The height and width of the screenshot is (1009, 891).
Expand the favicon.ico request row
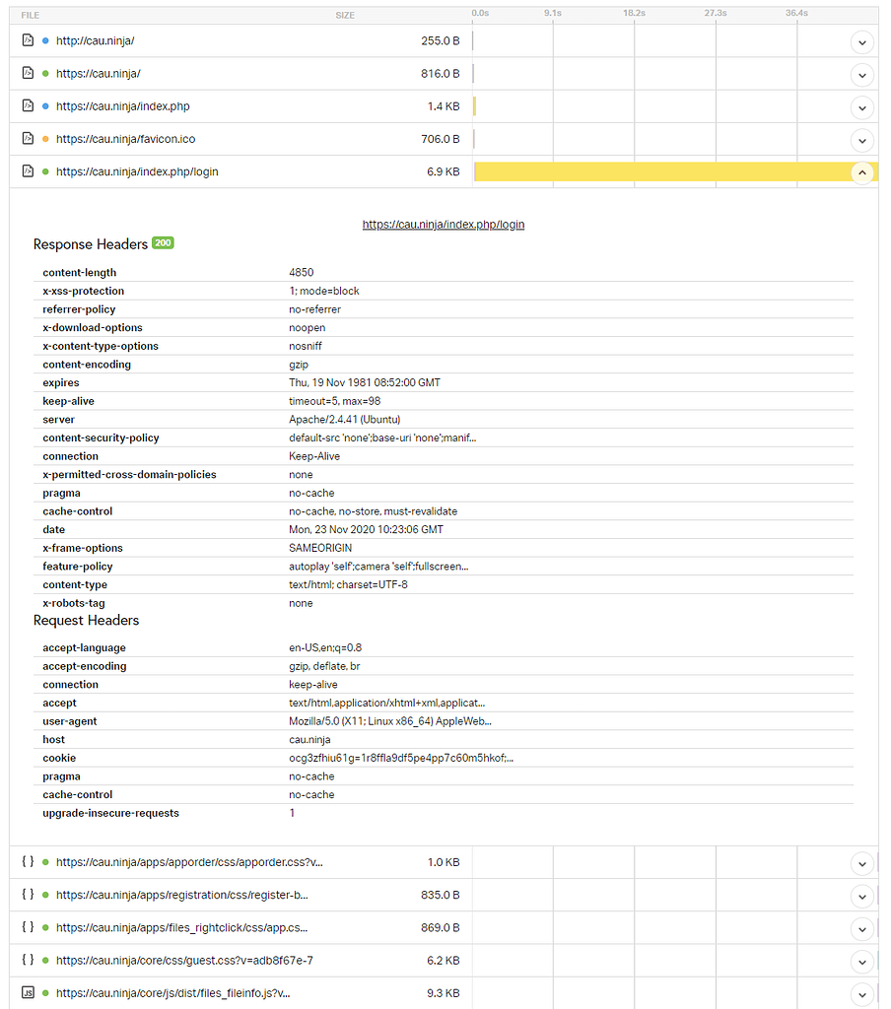[862, 140]
